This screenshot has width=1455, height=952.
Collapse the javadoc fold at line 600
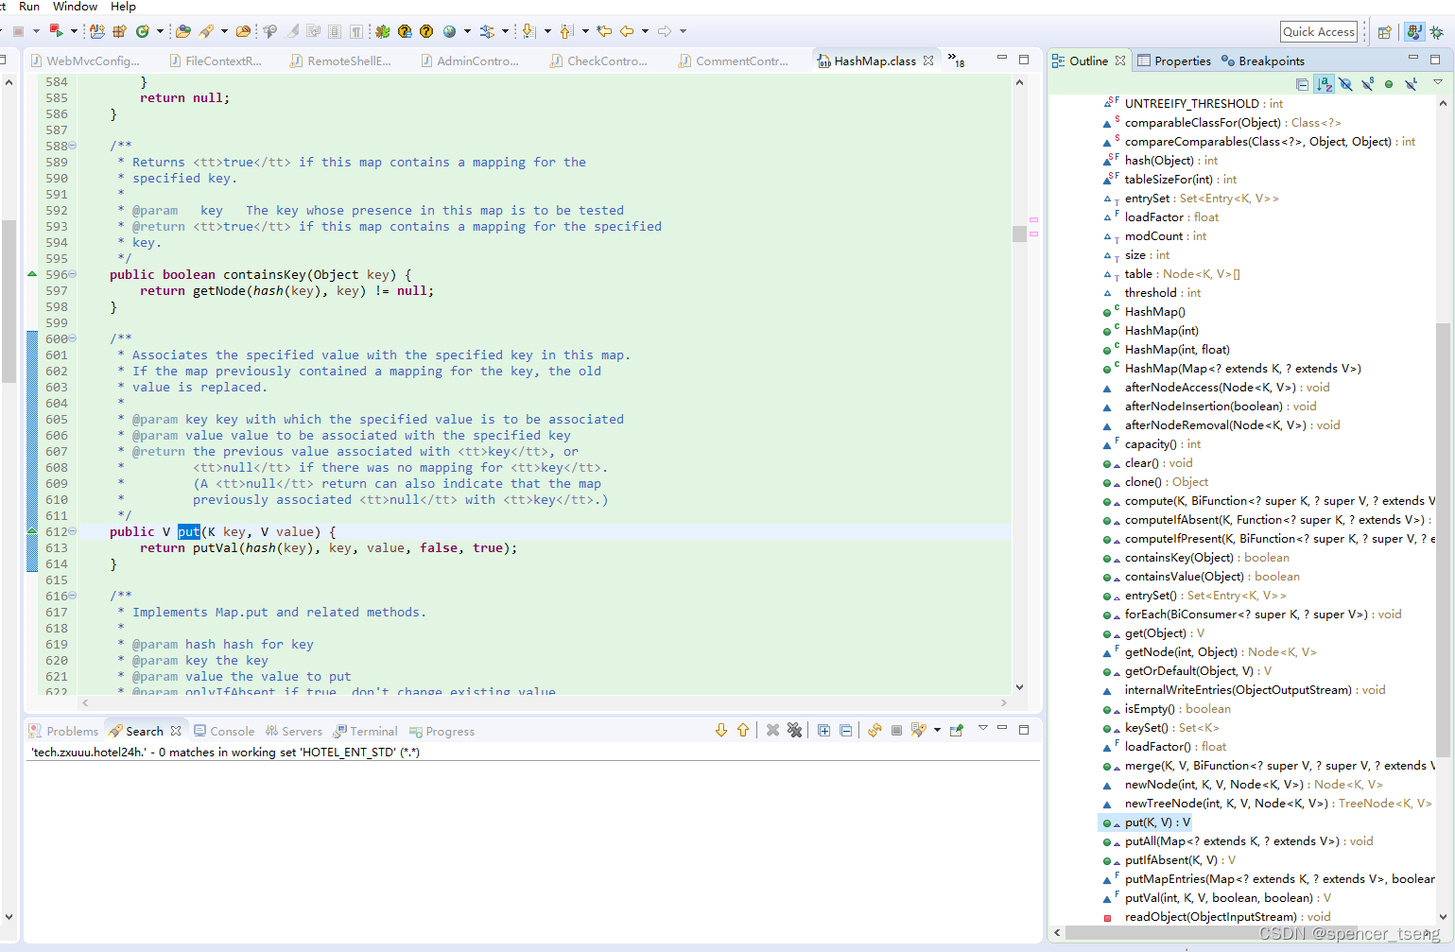click(x=72, y=338)
